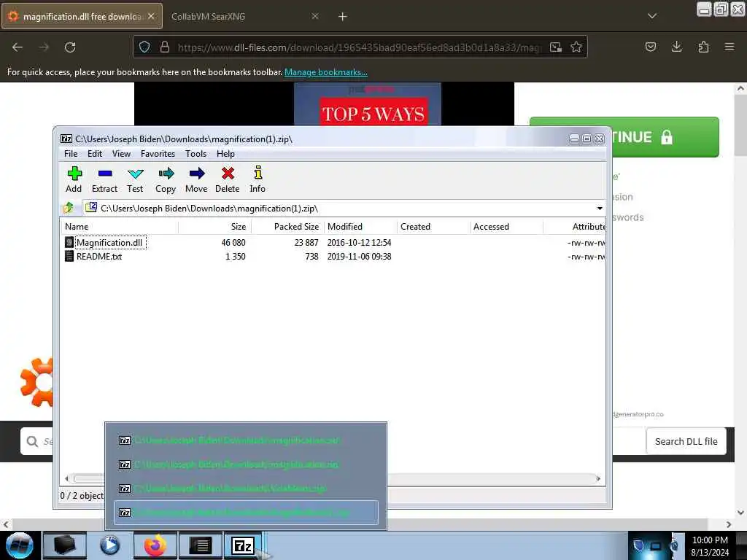This screenshot has height=560, width=747.
Task: Open the Firefox downloads panel
Action: tap(676, 47)
